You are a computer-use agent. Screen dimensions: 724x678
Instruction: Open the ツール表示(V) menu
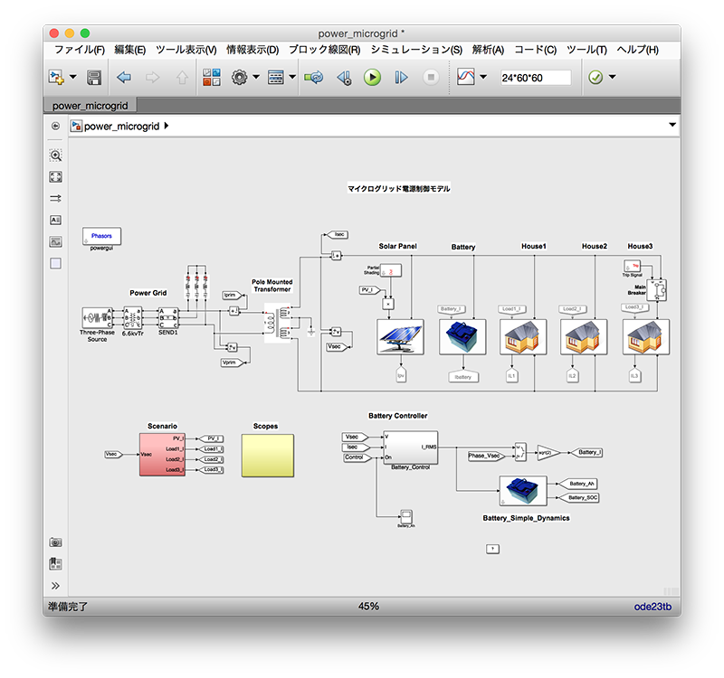(x=186, y=50)
